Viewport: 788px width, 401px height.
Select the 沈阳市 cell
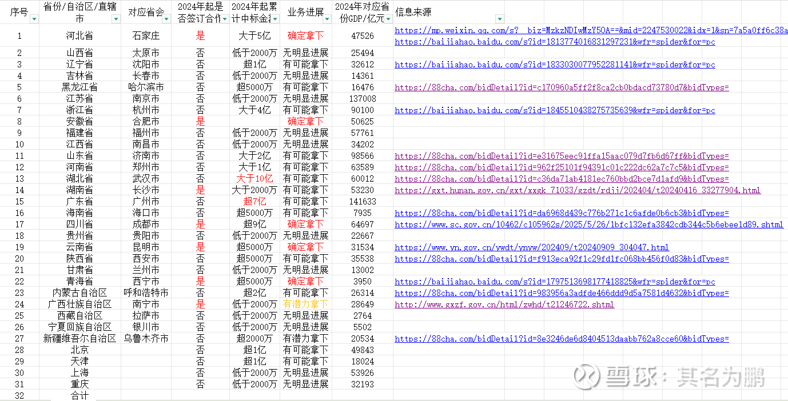click(x=146, y=64)
